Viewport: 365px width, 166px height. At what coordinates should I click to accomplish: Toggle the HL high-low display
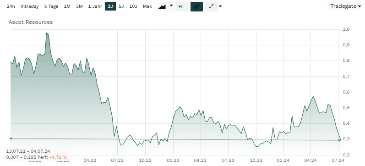pyautogui.click(x=182, y=6)
